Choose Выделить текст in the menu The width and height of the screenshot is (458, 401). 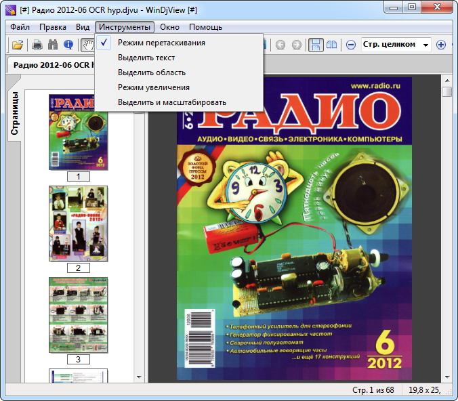point(179,58)
